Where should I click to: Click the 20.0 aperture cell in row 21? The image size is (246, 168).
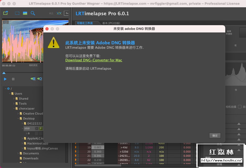click(137, 156)
